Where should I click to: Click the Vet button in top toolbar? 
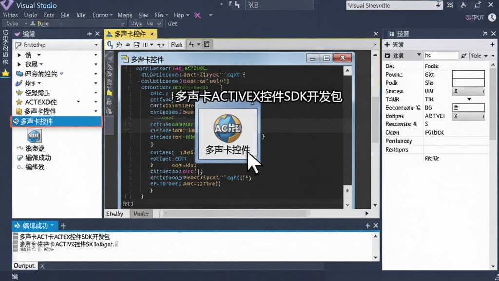173,23
